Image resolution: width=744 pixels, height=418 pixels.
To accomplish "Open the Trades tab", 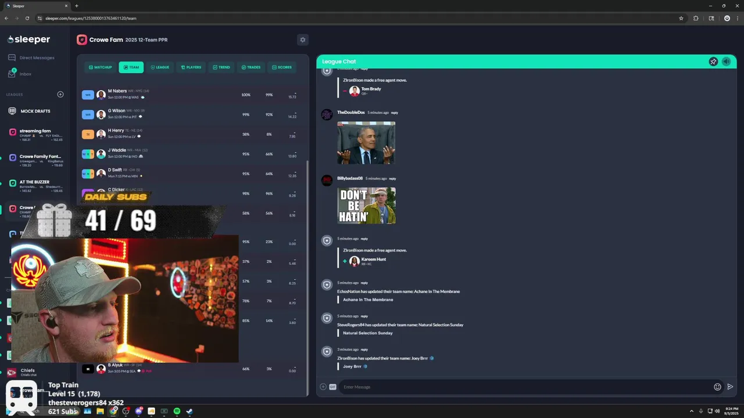I will [251, 67].
